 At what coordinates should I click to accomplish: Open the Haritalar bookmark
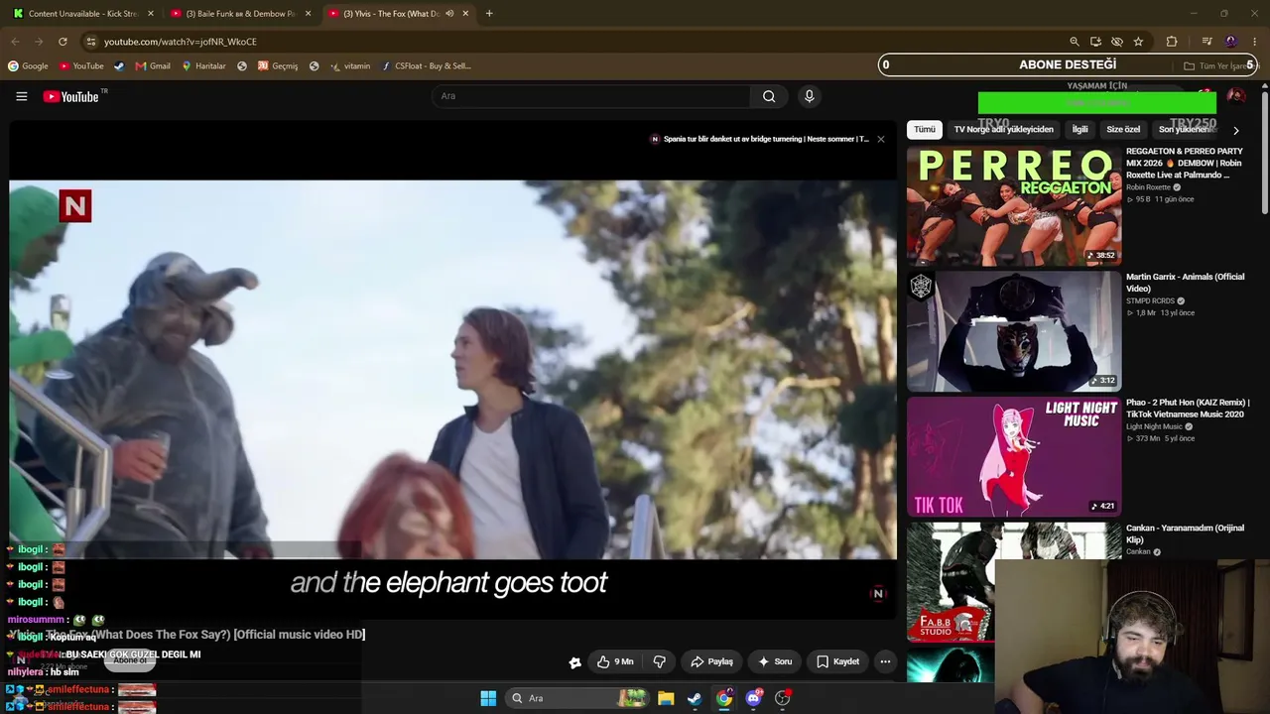click(203, 66)
